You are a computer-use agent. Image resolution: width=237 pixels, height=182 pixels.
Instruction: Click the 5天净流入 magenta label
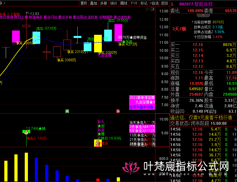click(x=142, y=131)
